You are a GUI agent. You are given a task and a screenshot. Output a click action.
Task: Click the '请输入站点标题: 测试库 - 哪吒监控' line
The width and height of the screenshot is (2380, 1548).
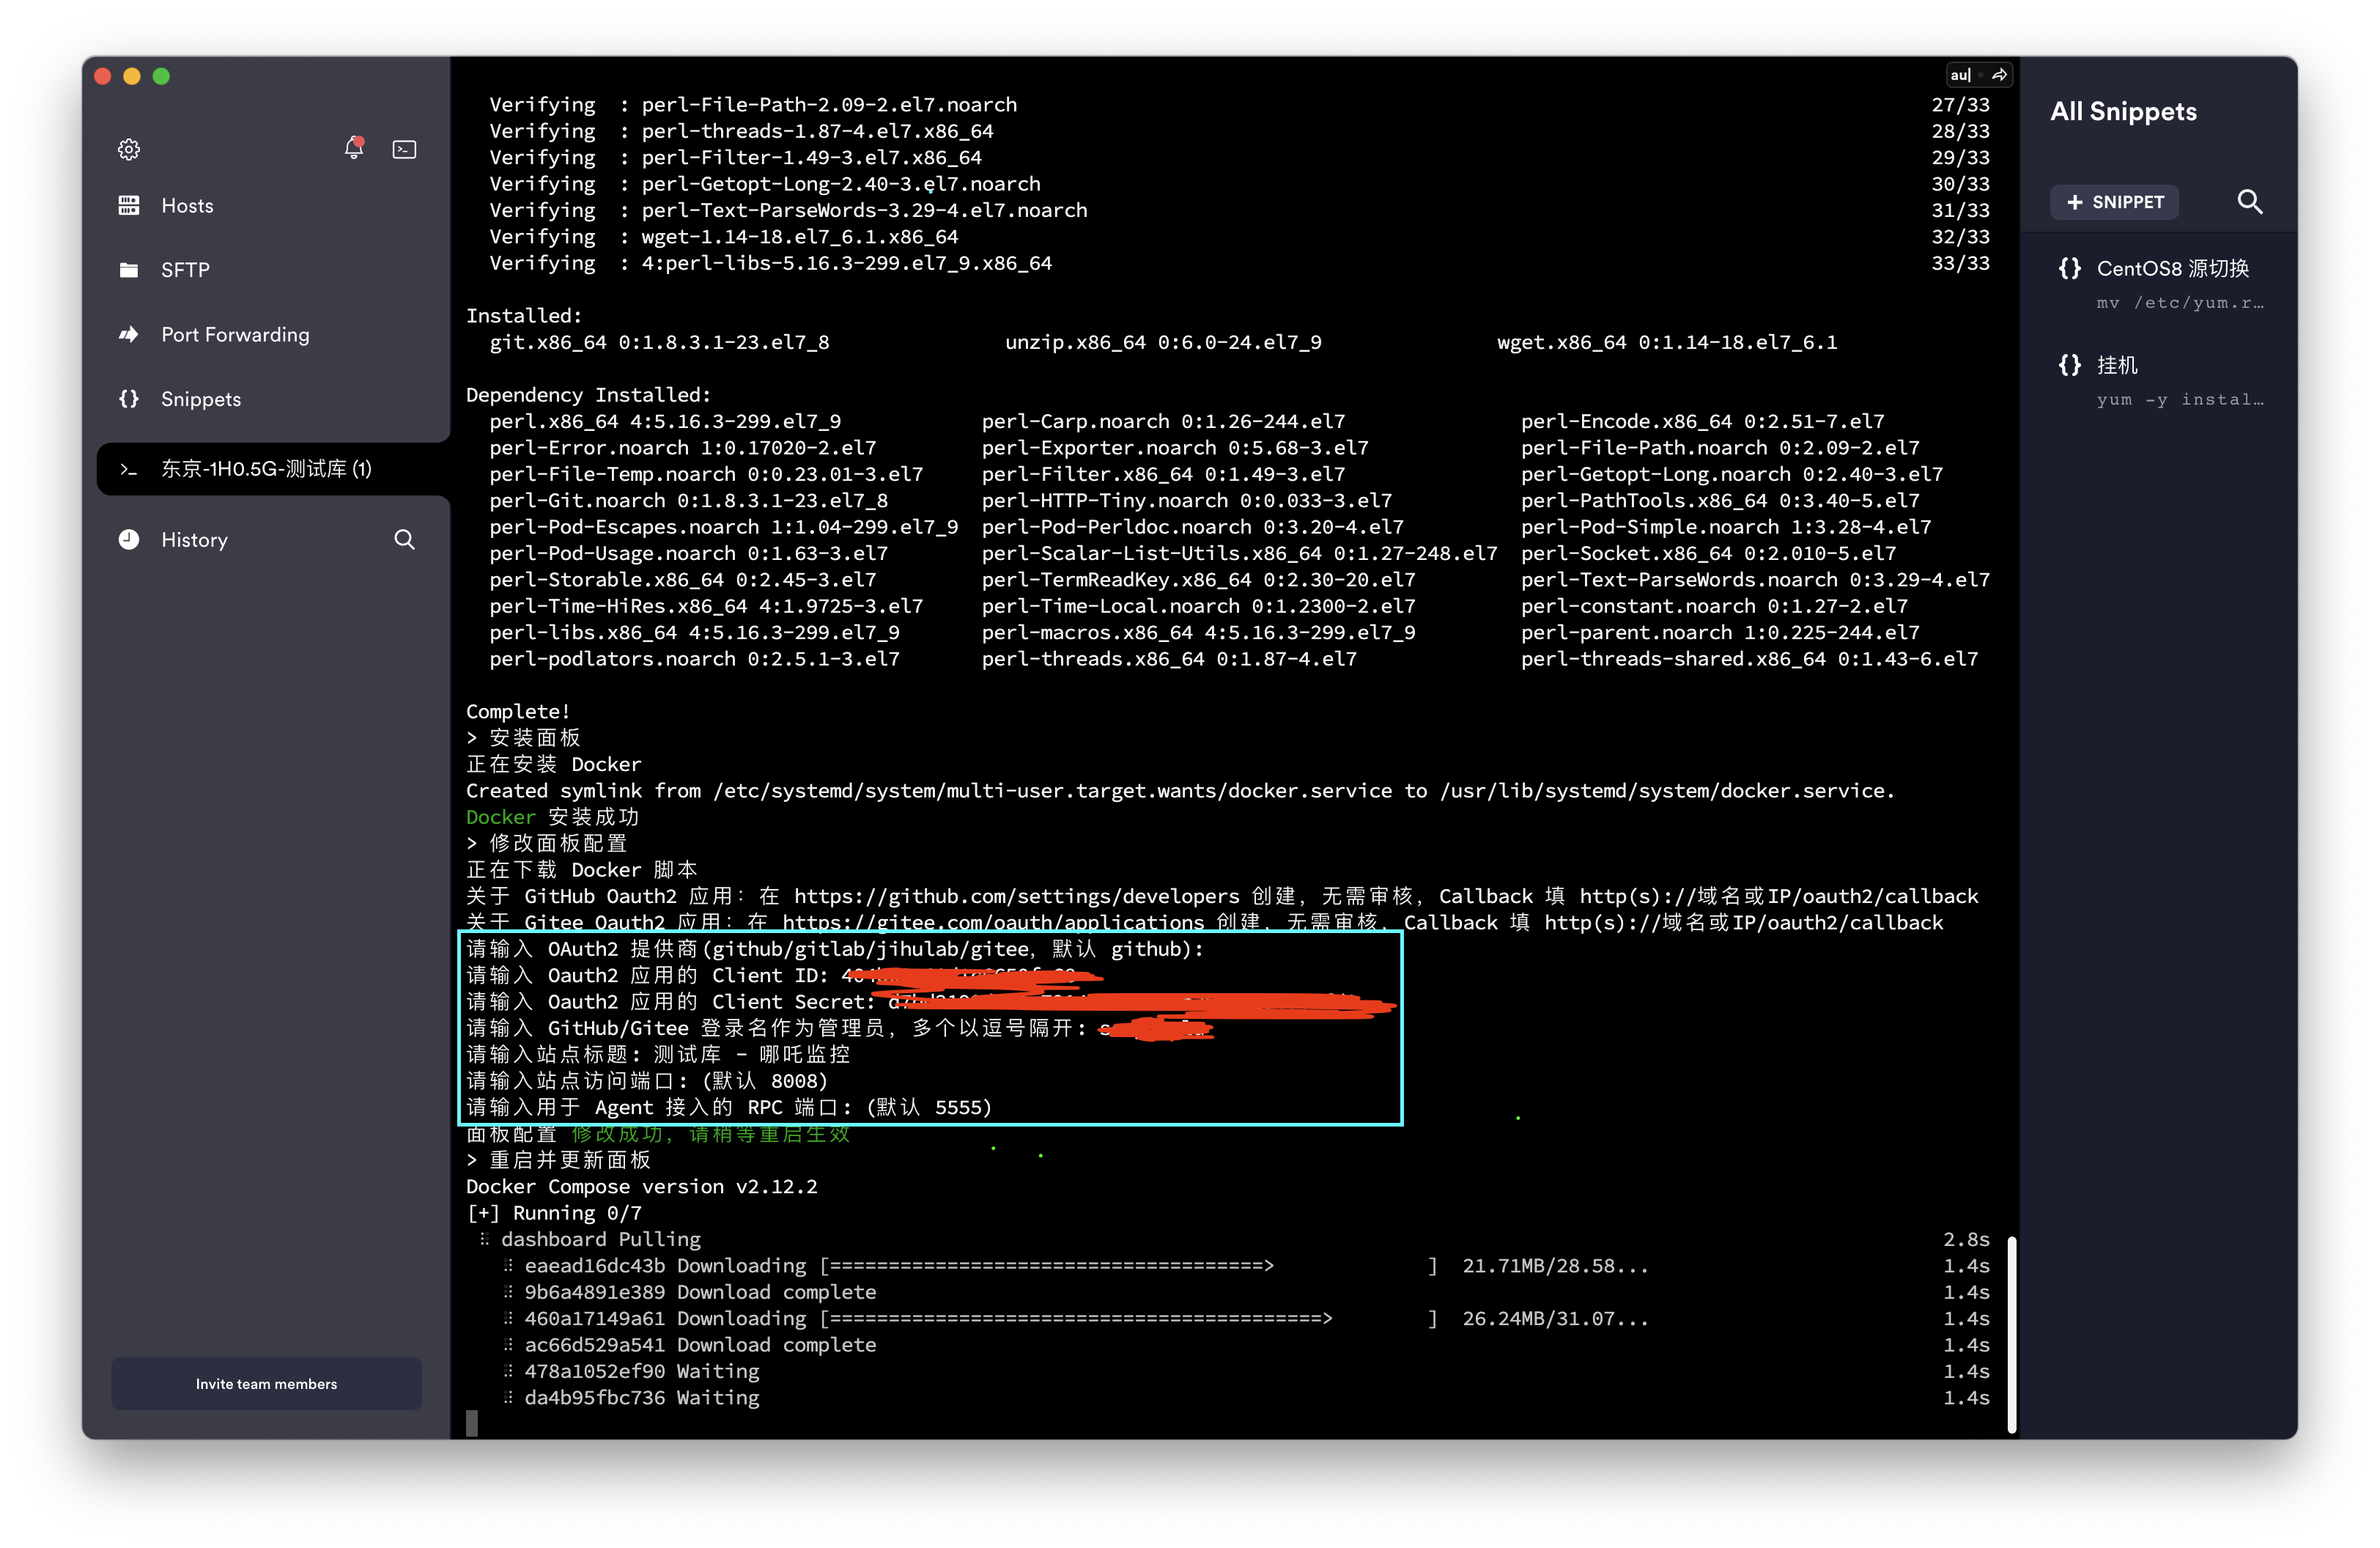tap(658, 1055)
